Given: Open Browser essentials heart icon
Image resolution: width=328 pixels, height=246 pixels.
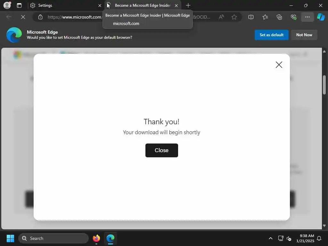Looking at the screenshot, I should pos(293,17).
